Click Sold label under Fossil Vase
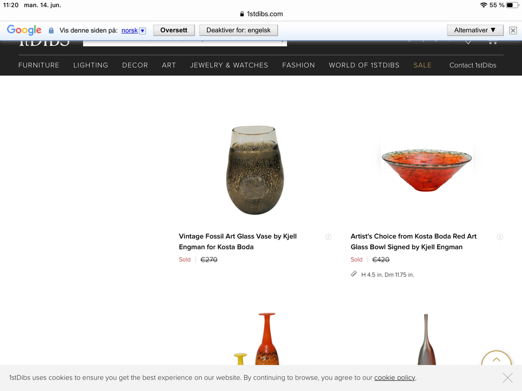 185,260
